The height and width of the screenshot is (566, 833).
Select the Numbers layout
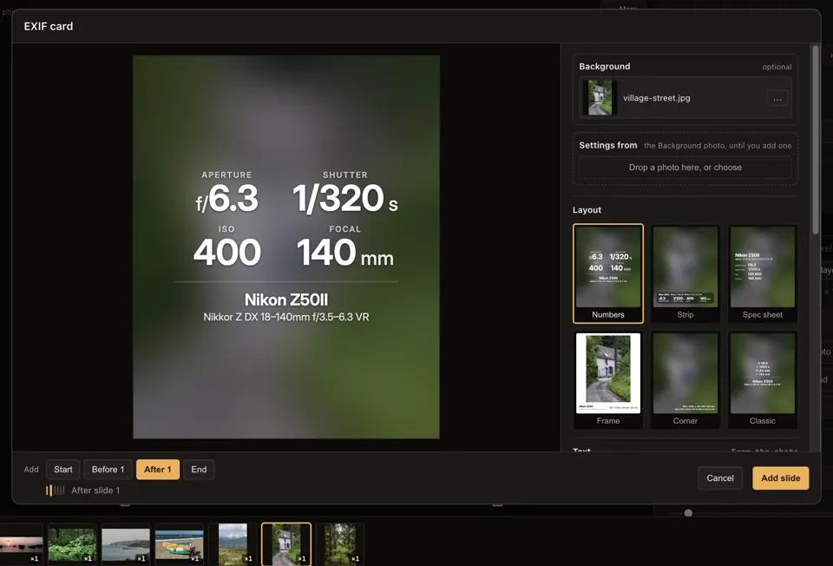(x=608, y=273)
